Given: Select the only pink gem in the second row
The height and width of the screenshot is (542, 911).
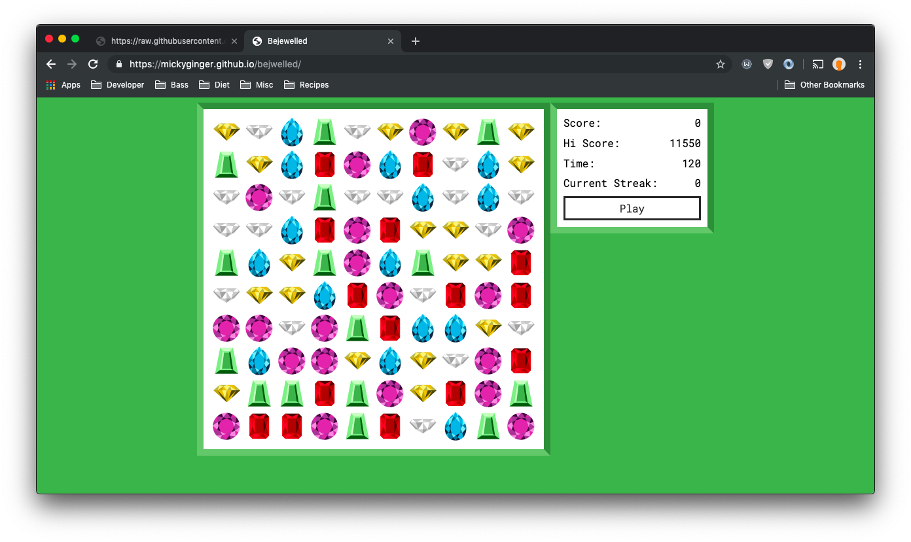Looking at the screenshot, I should (x=357, y=164).
